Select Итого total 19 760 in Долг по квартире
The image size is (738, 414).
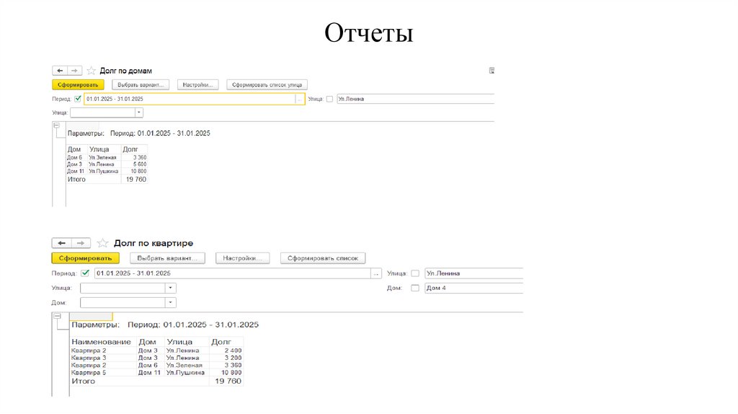point(228,381)
